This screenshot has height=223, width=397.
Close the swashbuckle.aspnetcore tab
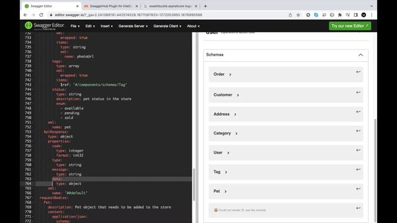pos(196,6)
